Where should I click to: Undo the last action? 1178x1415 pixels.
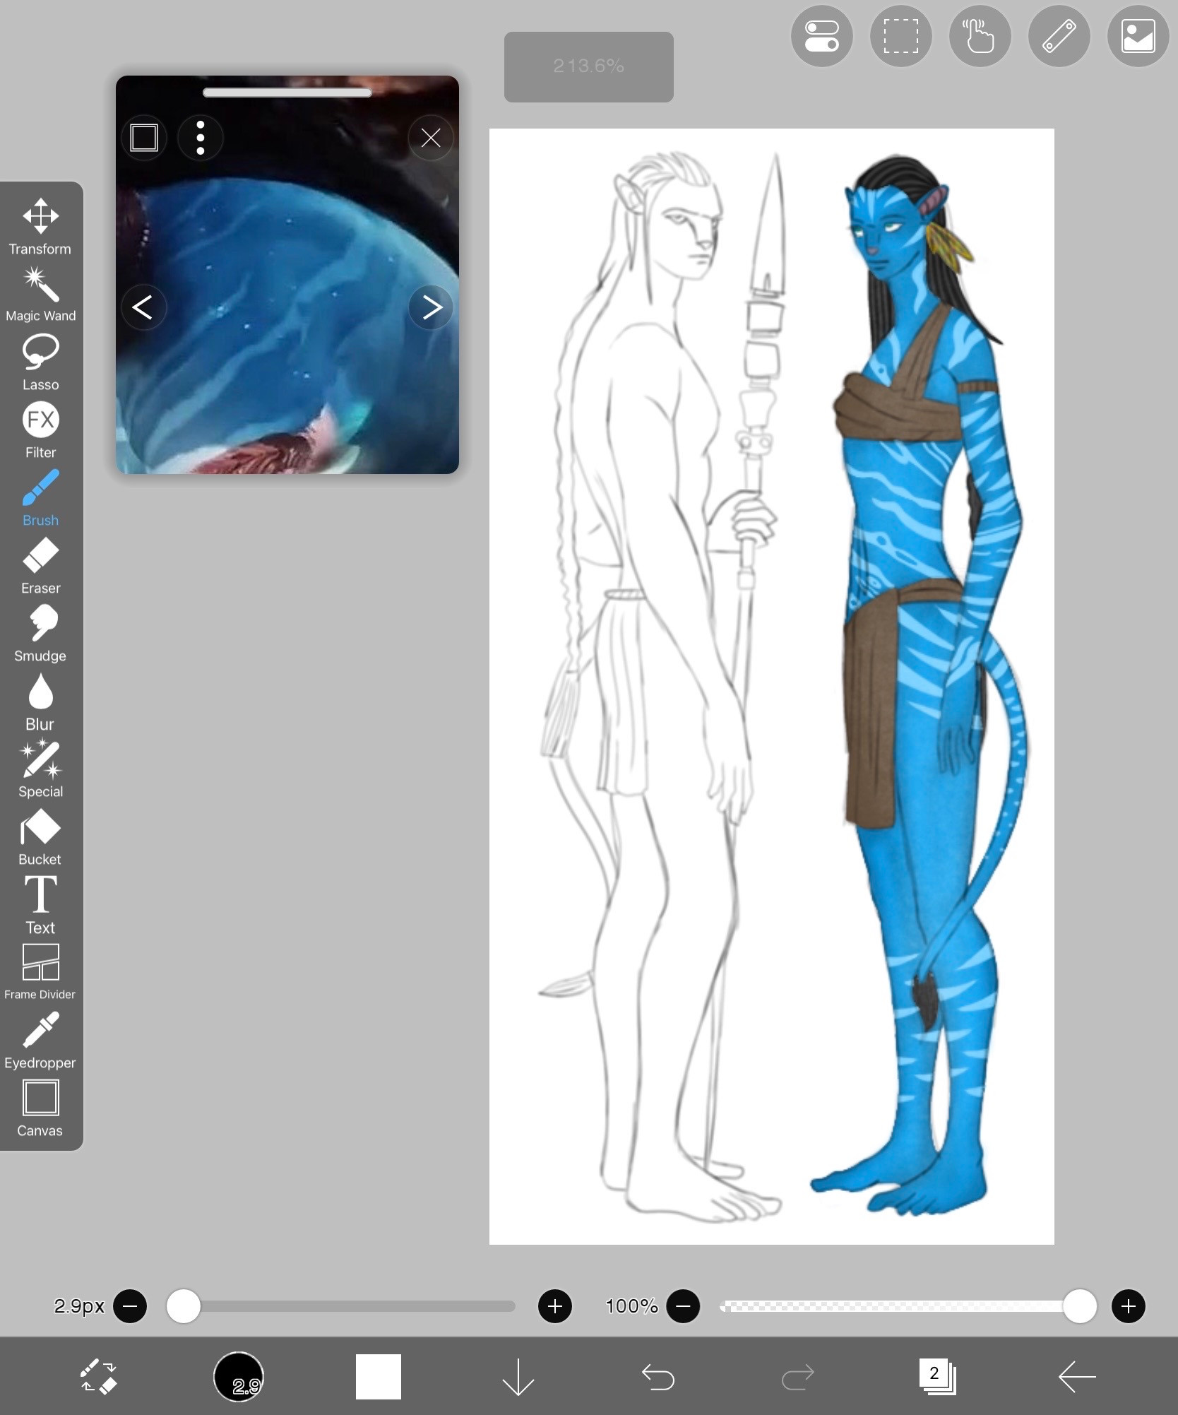click(x=658, y=1376)
